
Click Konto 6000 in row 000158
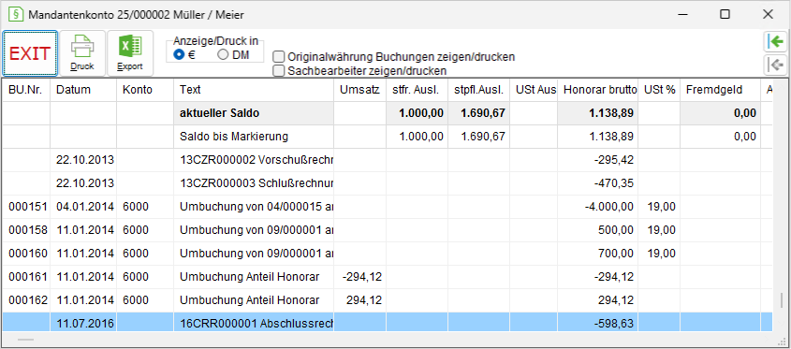[x=135, y=230]
